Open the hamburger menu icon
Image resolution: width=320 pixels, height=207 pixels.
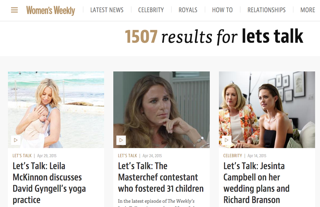point(14,10)
